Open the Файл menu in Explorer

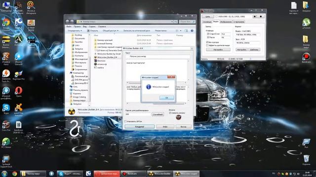point(69,27)
